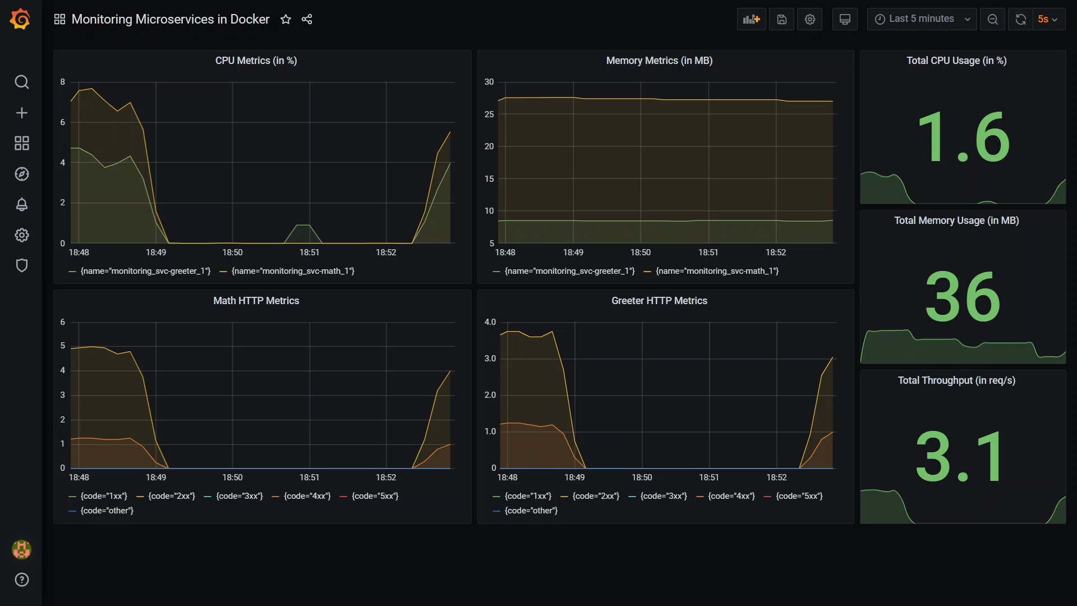Click the code="5xx" color line in Greeter legend
The image size is (1077, 606).
pyautogui.click(x=767, y=497)
